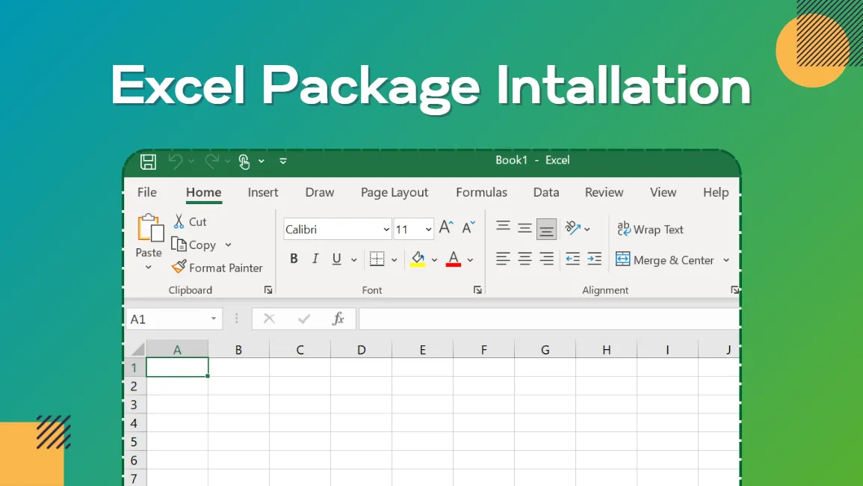The height and width of the screenshot is (486, 863).
Task: Open the Help tab
Action: [x=716, y=192]
